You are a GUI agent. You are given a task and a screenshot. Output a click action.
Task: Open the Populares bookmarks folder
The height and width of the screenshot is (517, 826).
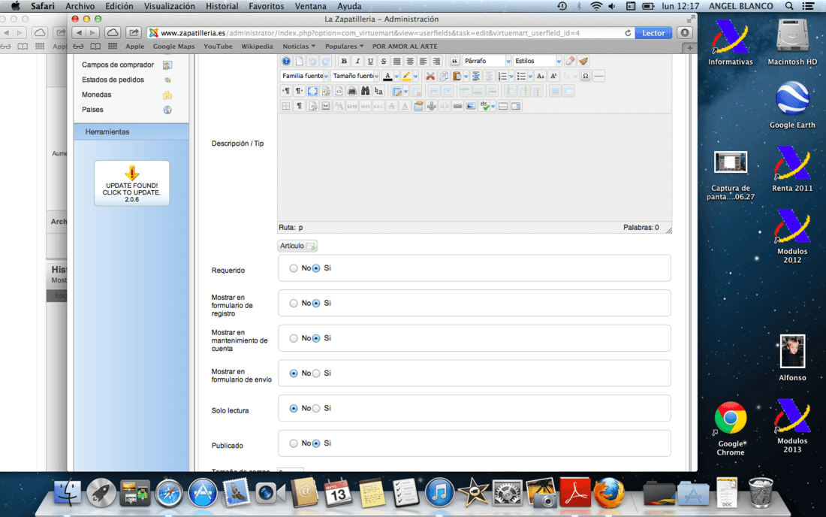[x=344, y=47]
